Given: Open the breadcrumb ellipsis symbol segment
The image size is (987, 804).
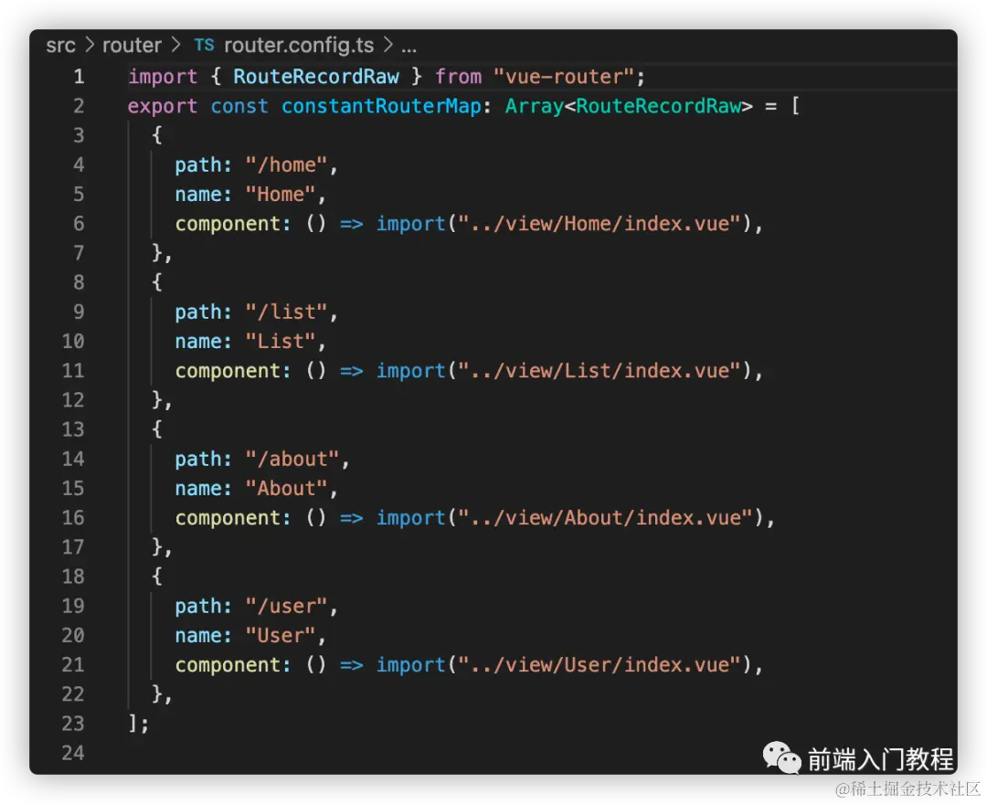Looking at the screenshot, I should point(409,47).
